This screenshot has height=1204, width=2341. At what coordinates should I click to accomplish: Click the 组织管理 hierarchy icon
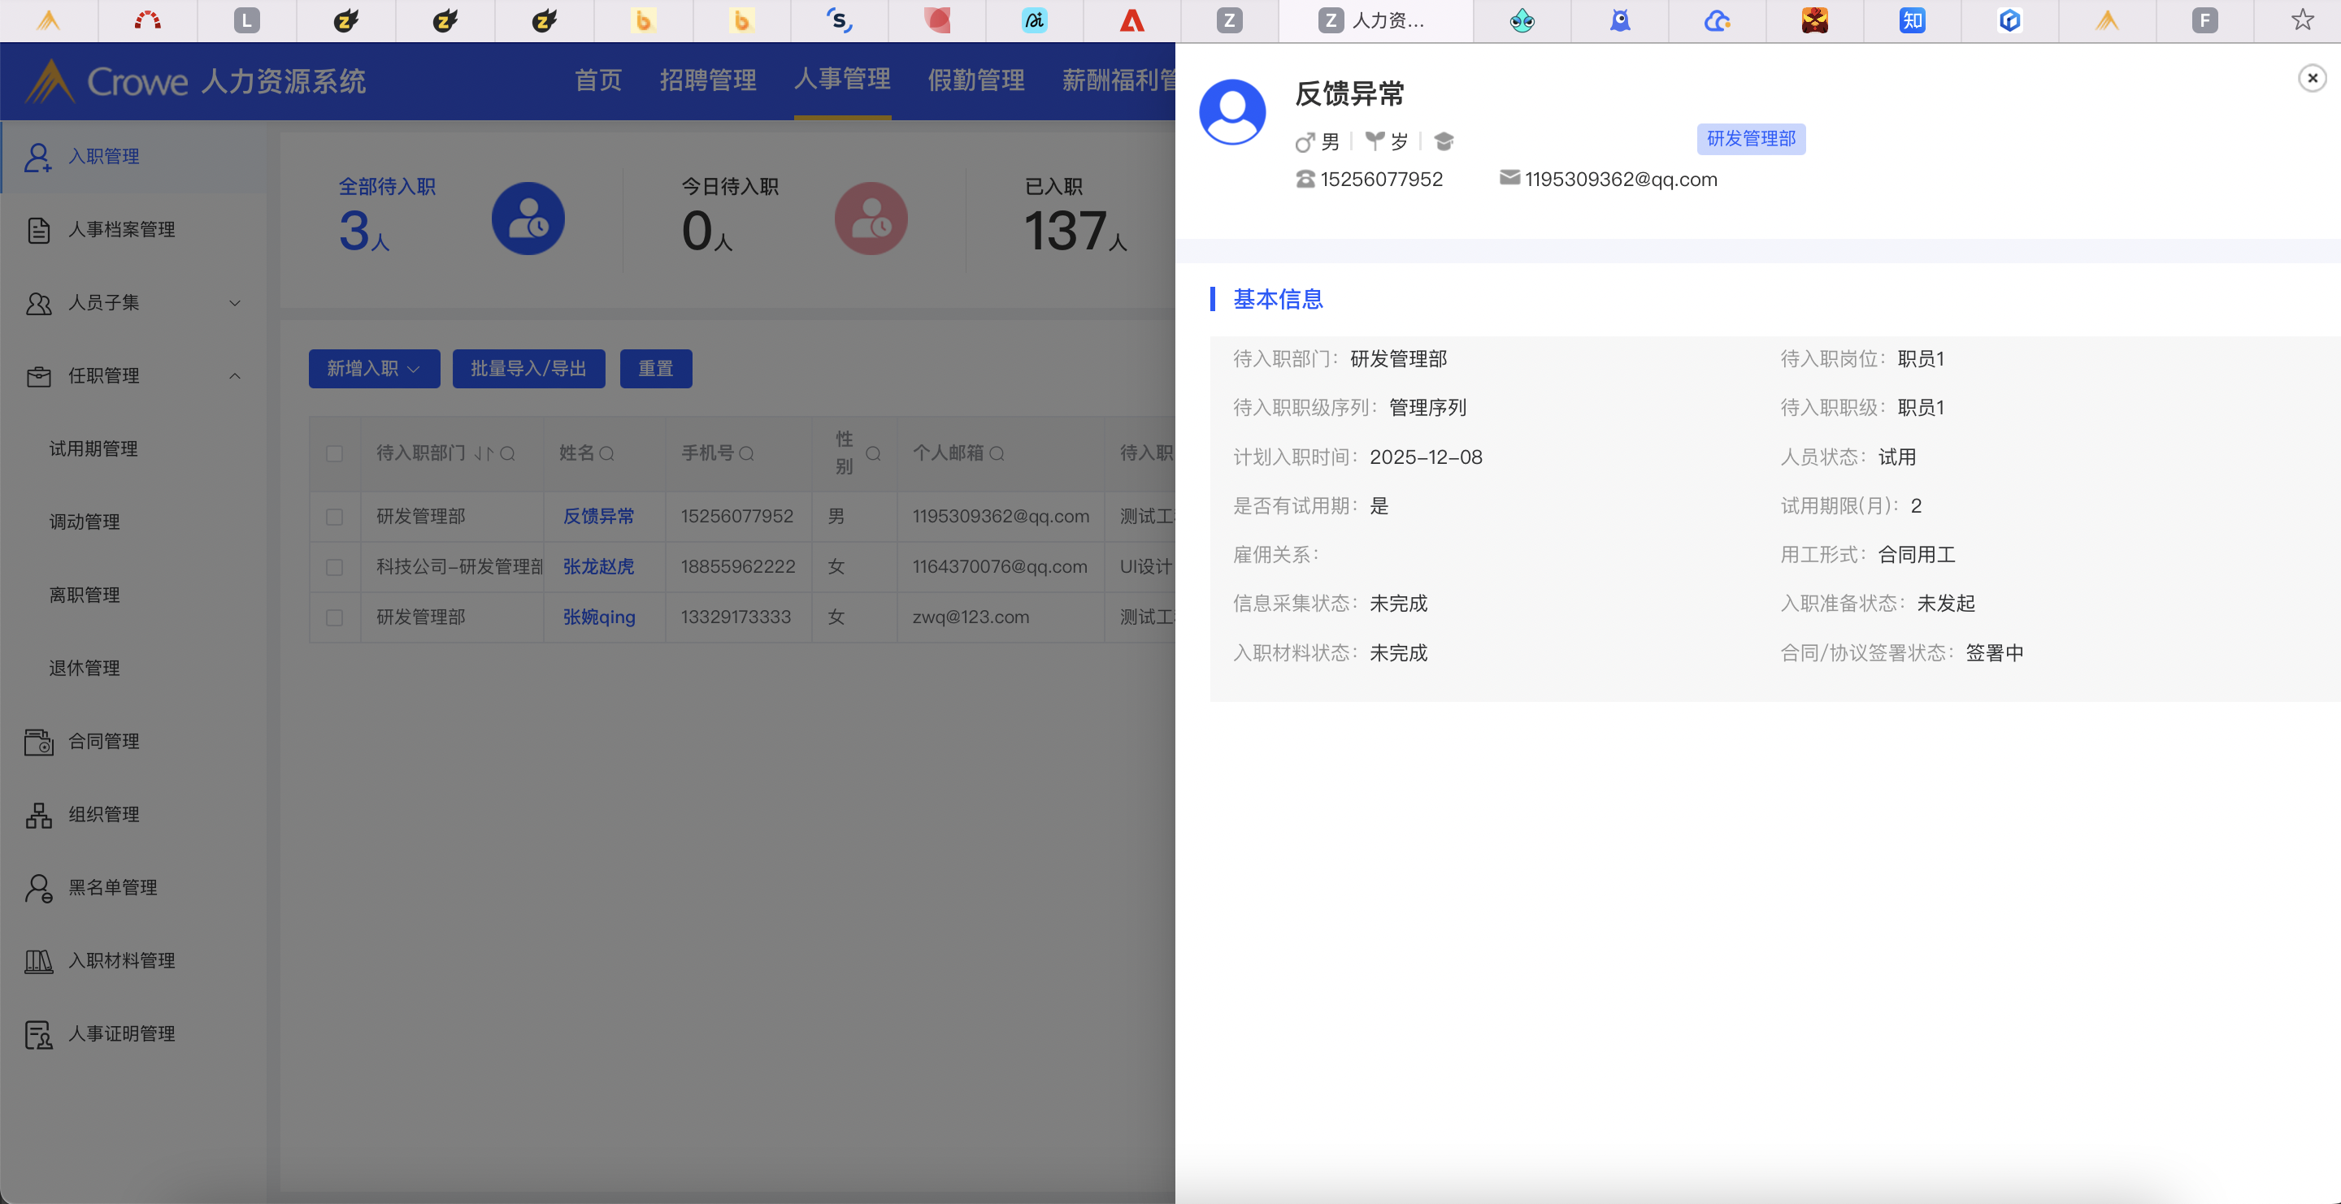coord(38,815)
